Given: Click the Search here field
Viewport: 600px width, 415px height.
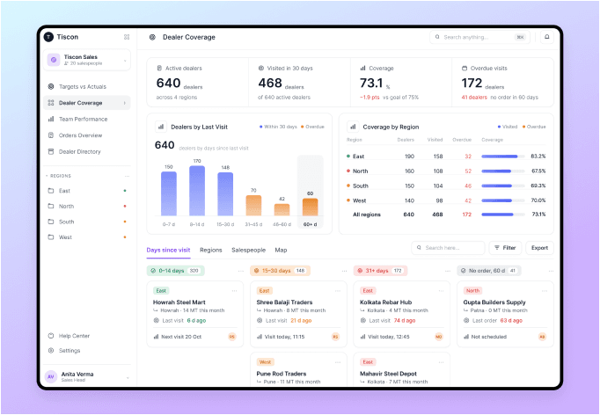Looking at the screenshot, I should [448, 248].
